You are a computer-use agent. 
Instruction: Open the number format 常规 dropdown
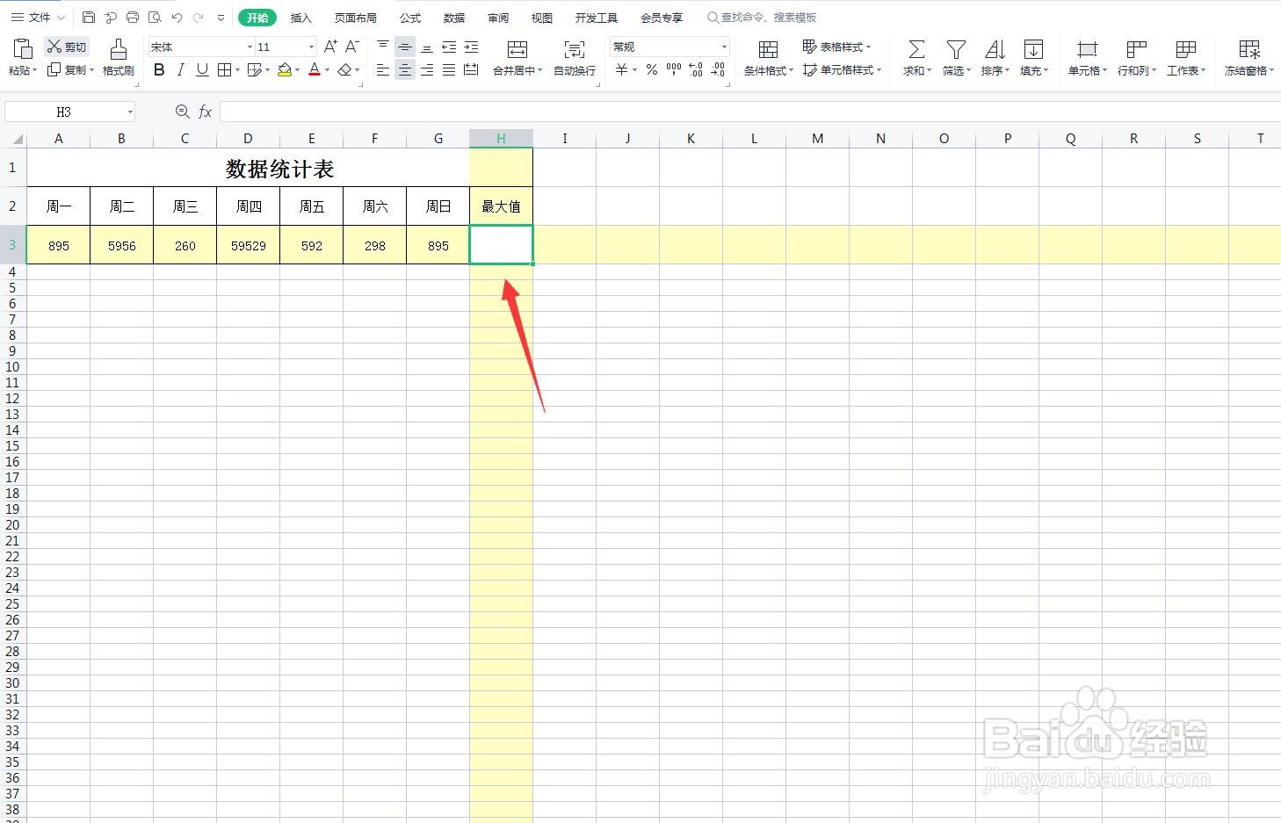[x=722, y=47]
